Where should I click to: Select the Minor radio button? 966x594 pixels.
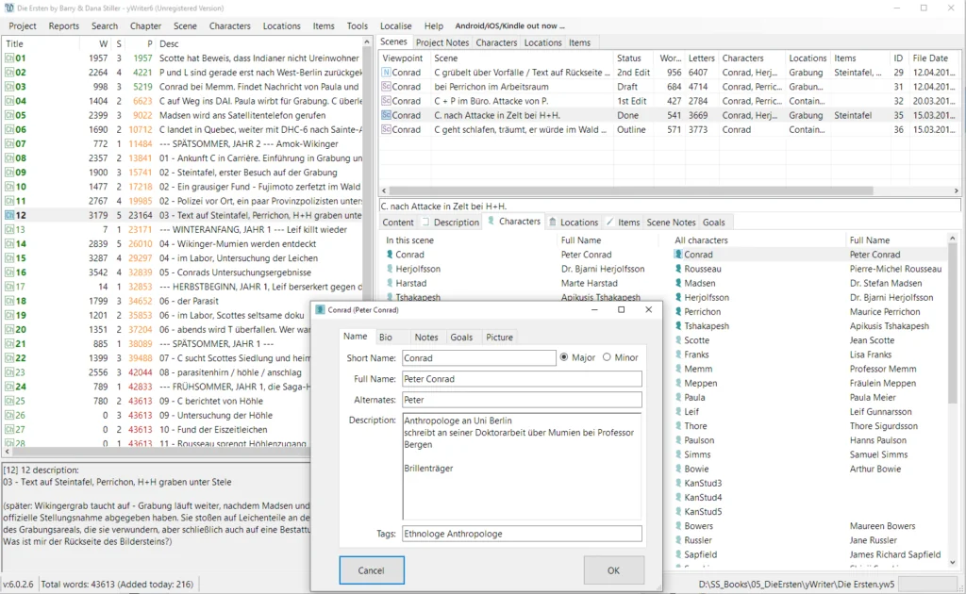coord(607,357)
